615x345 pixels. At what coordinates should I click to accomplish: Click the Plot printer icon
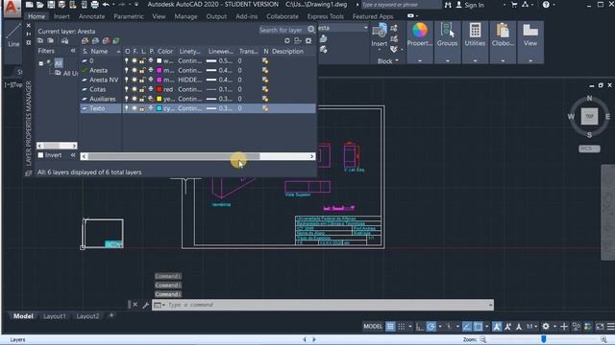click(x=94, y=5)
